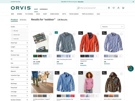Open the EXPERIENCE tab in header

click(44, 9)
